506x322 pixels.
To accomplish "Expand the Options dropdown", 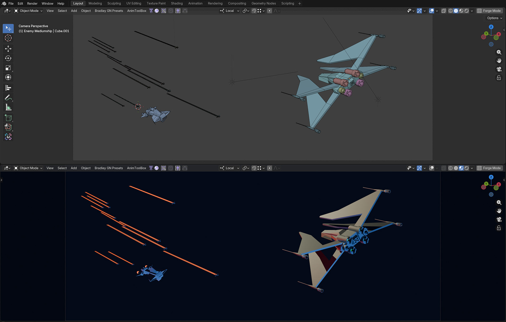I will click(x=494, y=18).
